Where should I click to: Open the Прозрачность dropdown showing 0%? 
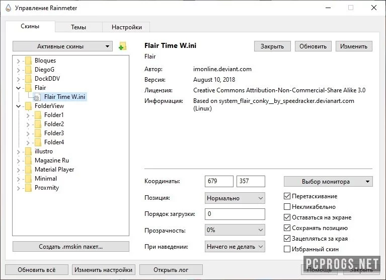coord(235,230)
